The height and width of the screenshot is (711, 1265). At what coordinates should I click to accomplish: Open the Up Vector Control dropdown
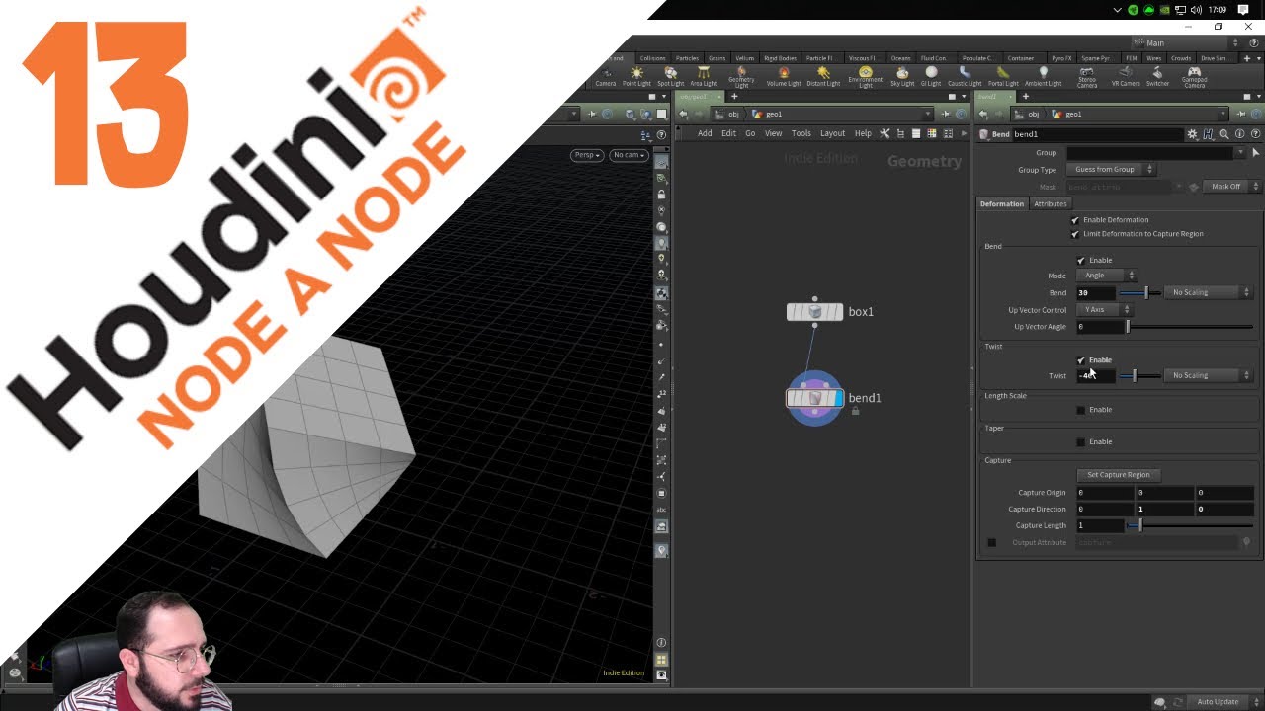click(x=1104, y=310)
